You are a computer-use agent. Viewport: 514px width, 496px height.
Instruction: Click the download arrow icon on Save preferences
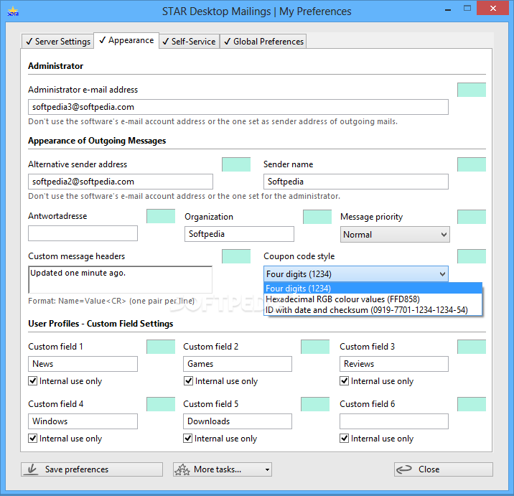coord(32,469)
